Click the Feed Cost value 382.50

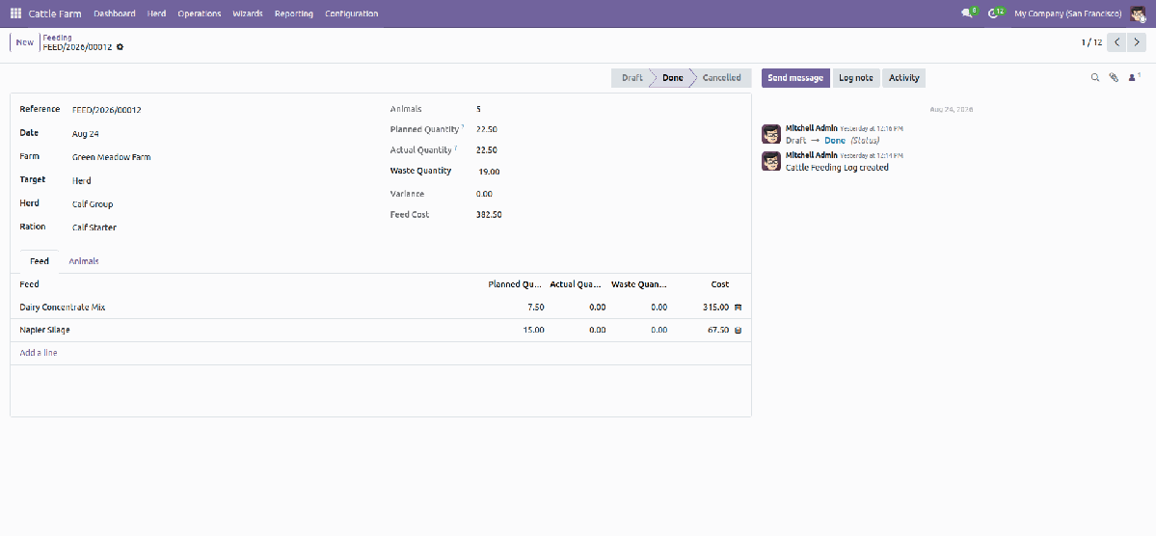[x=489, y=215]
